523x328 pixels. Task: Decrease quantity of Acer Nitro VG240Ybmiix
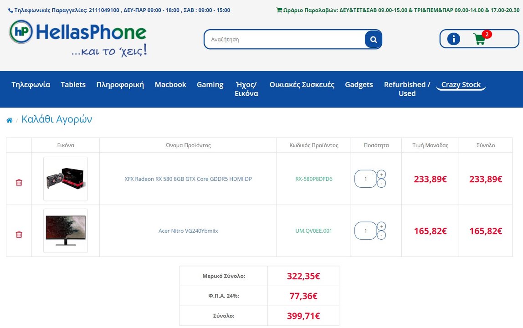pyautogui.click(x=381, y=235)
